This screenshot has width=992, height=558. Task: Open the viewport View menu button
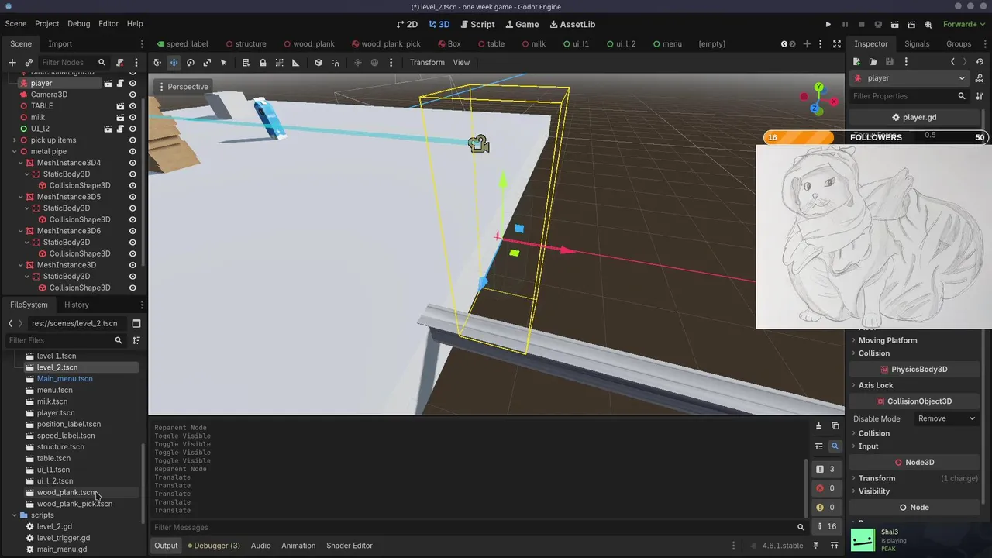(x=461, y=62)
